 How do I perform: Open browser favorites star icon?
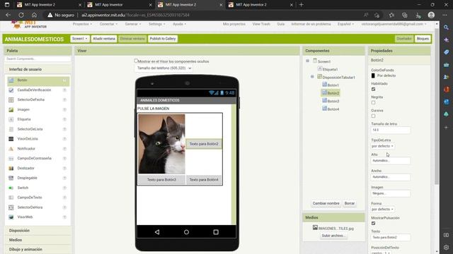391,15
